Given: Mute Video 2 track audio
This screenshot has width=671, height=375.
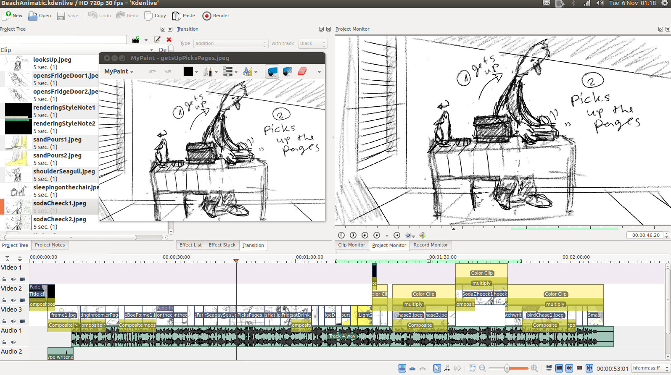Looking at the screenshot, I should (13, 300).
